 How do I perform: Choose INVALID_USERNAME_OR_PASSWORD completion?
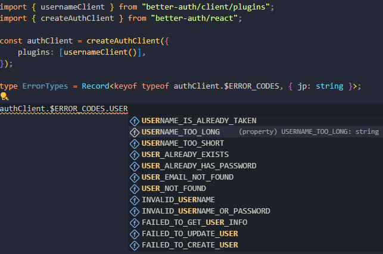(256, 211)
